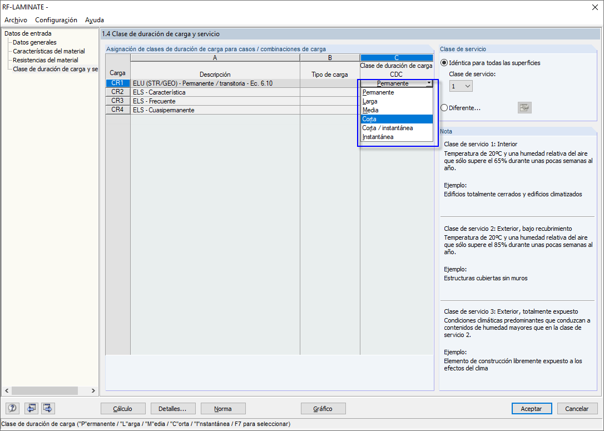Navigate to previous module with the back-arrow icon
604x431 pixels.
[32, 408]
